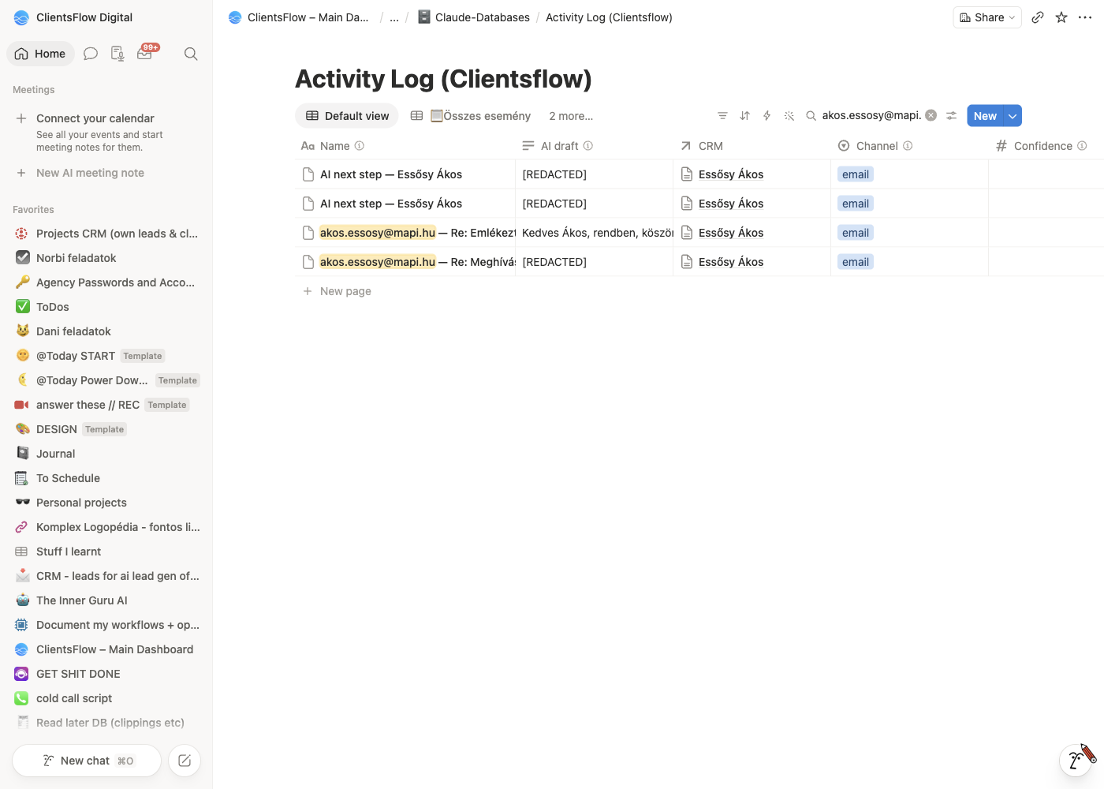Click the Name column info icon

pos(360,146)
